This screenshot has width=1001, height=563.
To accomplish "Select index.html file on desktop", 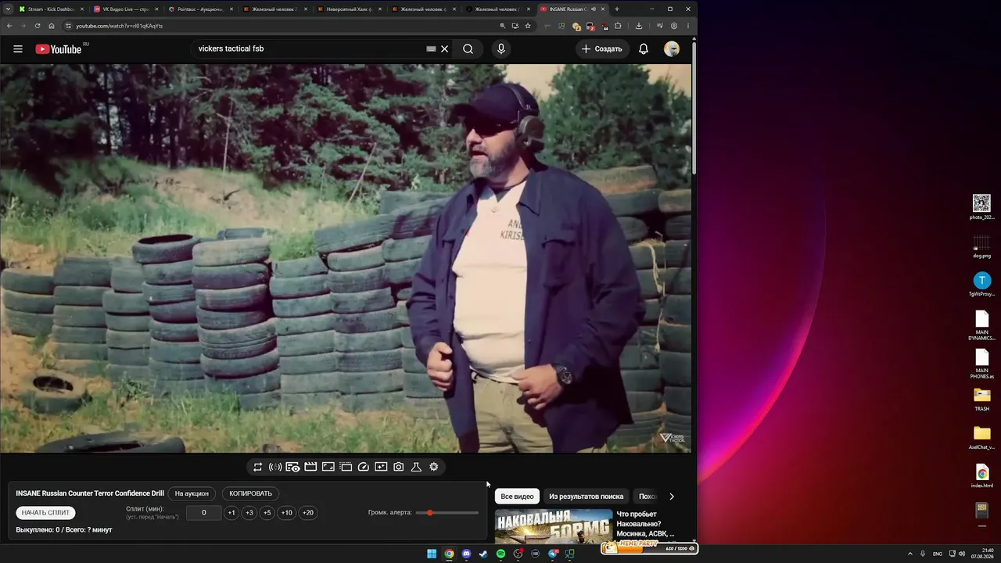I will [x=981, y=476].
